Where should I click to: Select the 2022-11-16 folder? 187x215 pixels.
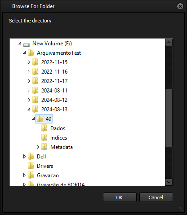(54, 72)
